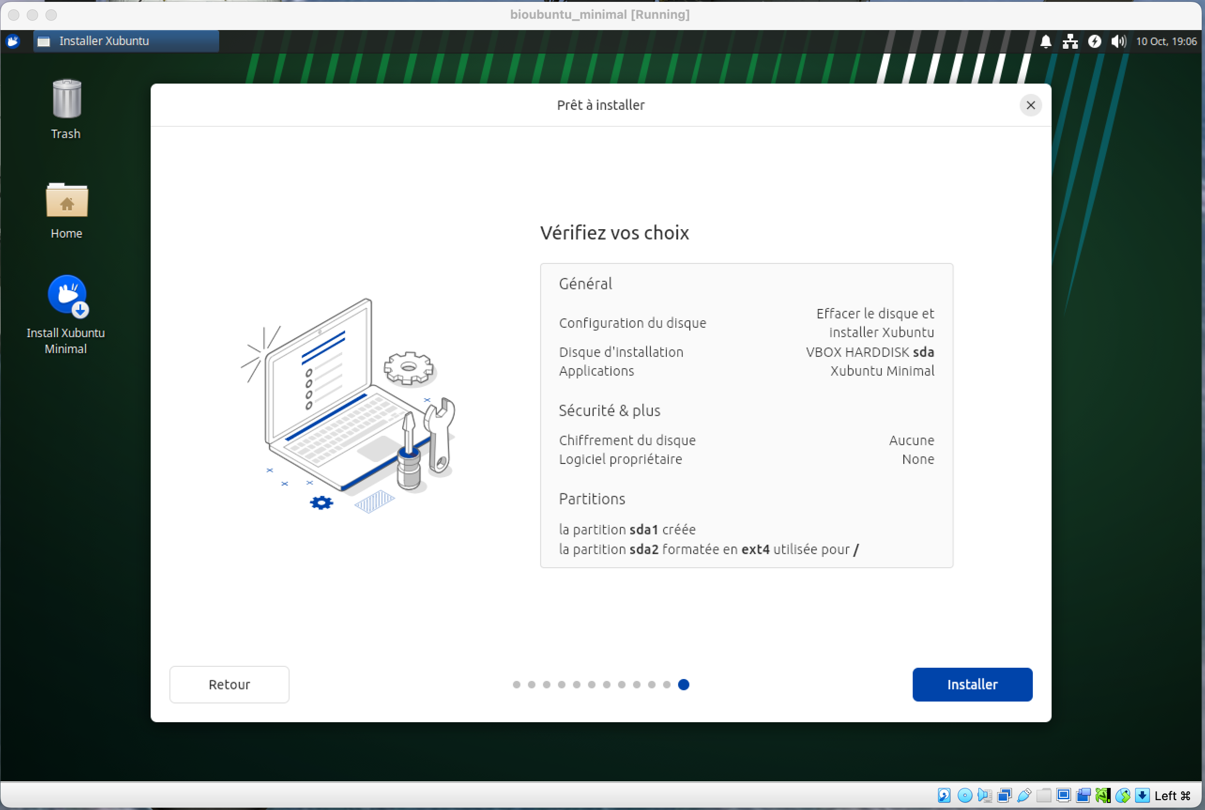Click the VirtualBox USB status icon

(1024, 795)
